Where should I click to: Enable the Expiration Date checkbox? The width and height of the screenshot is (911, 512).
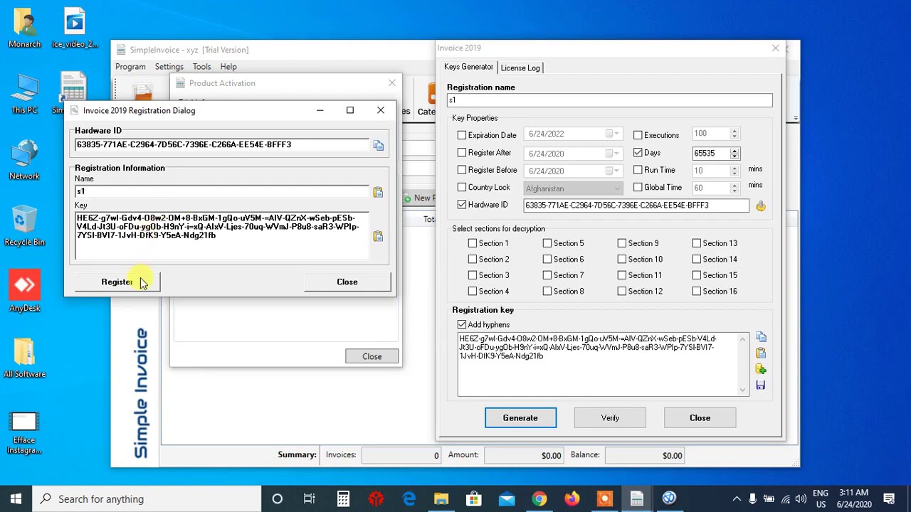[462, 135]
